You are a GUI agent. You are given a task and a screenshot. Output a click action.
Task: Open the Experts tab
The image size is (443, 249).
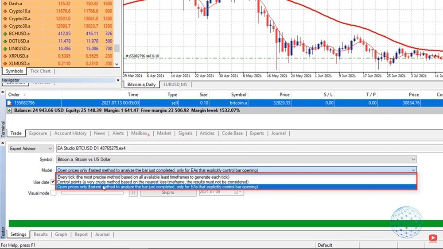(257, 133)
